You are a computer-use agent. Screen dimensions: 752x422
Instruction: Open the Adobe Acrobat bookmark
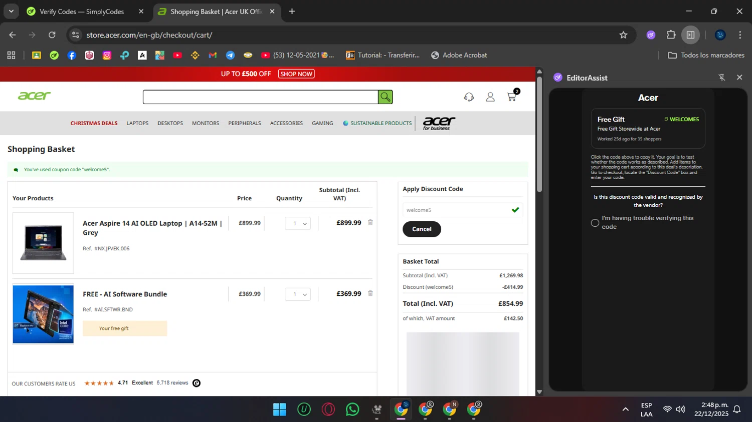pyautogui.click(x=459, y=55)
